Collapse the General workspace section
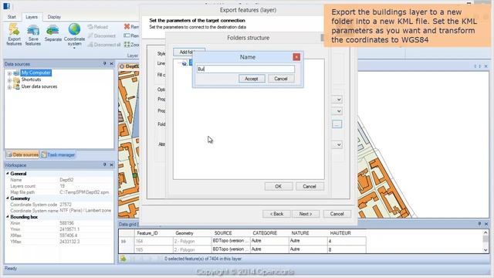Screen dimensions: 494x278 pyautogui.click(x=8, y=173)
